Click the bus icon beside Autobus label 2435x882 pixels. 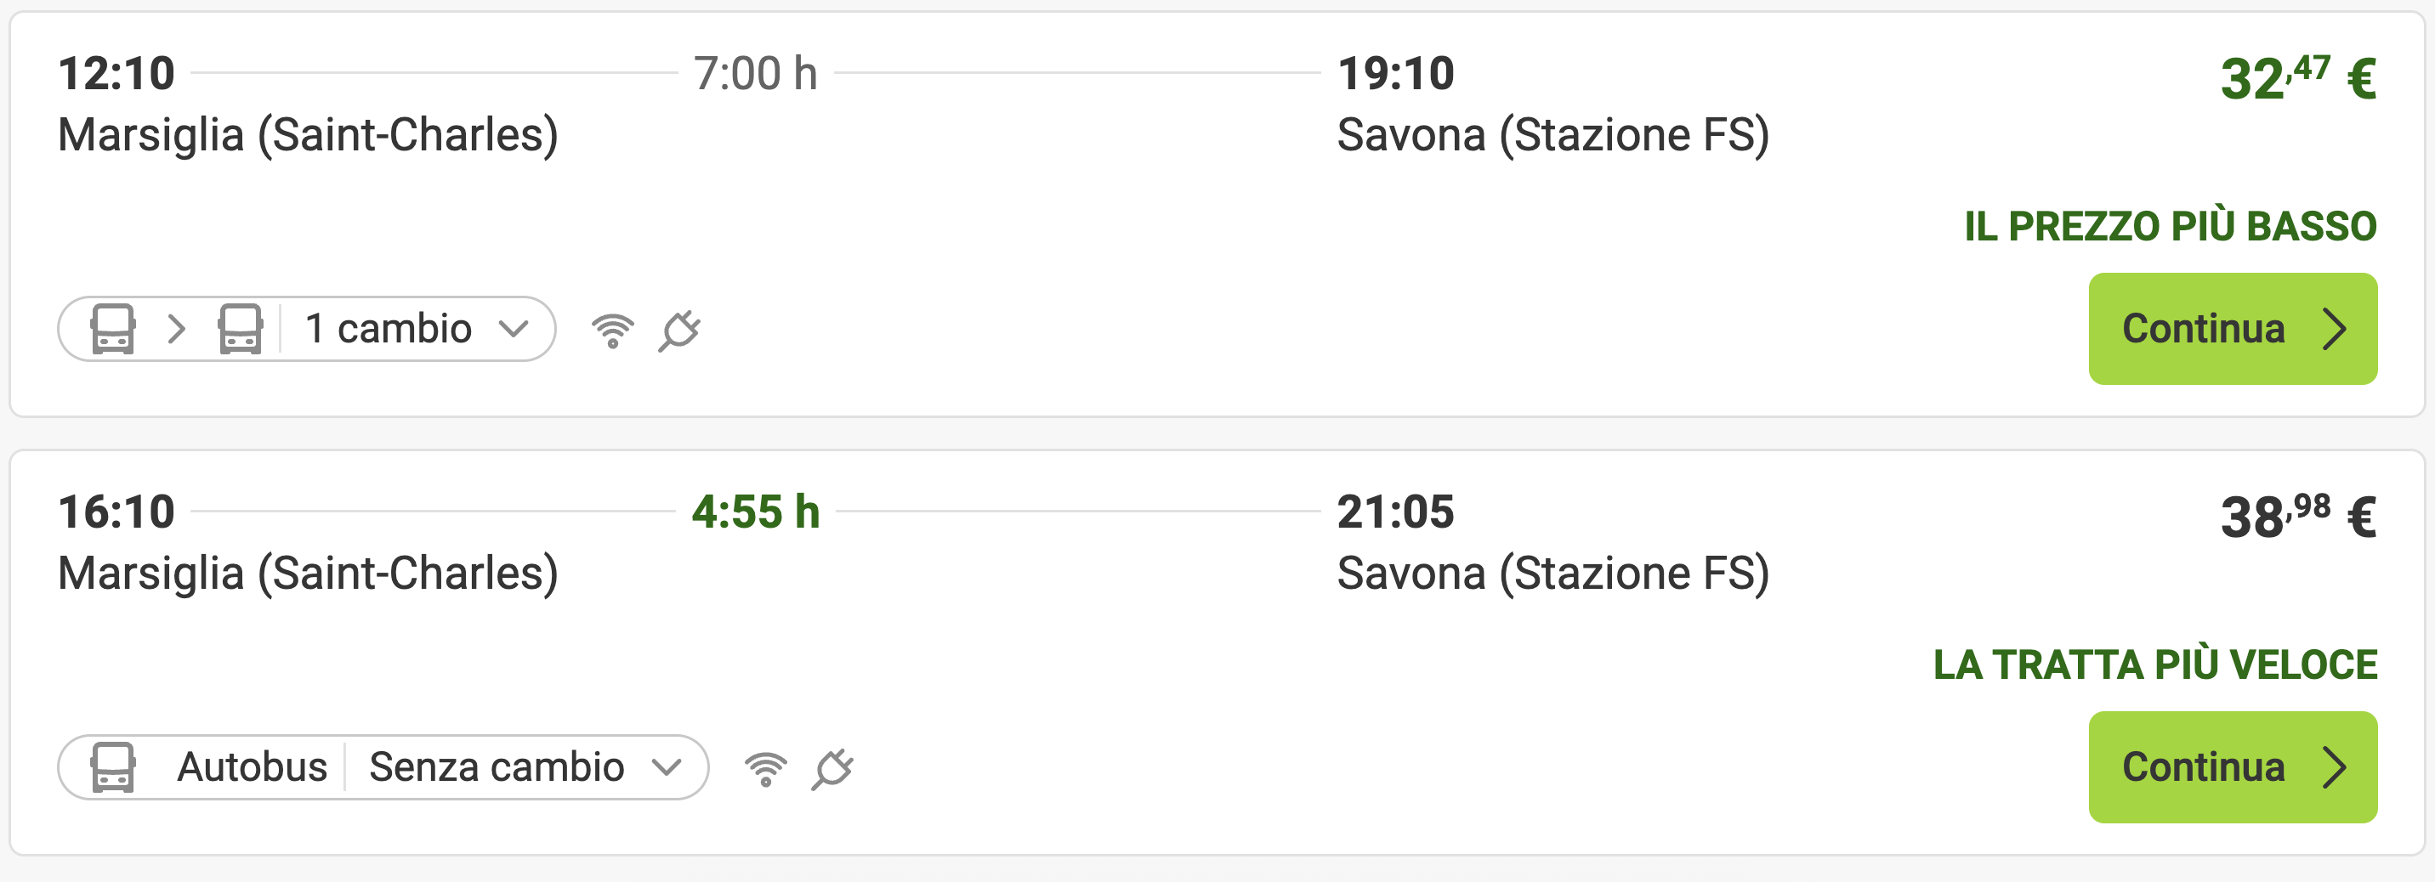112,766
